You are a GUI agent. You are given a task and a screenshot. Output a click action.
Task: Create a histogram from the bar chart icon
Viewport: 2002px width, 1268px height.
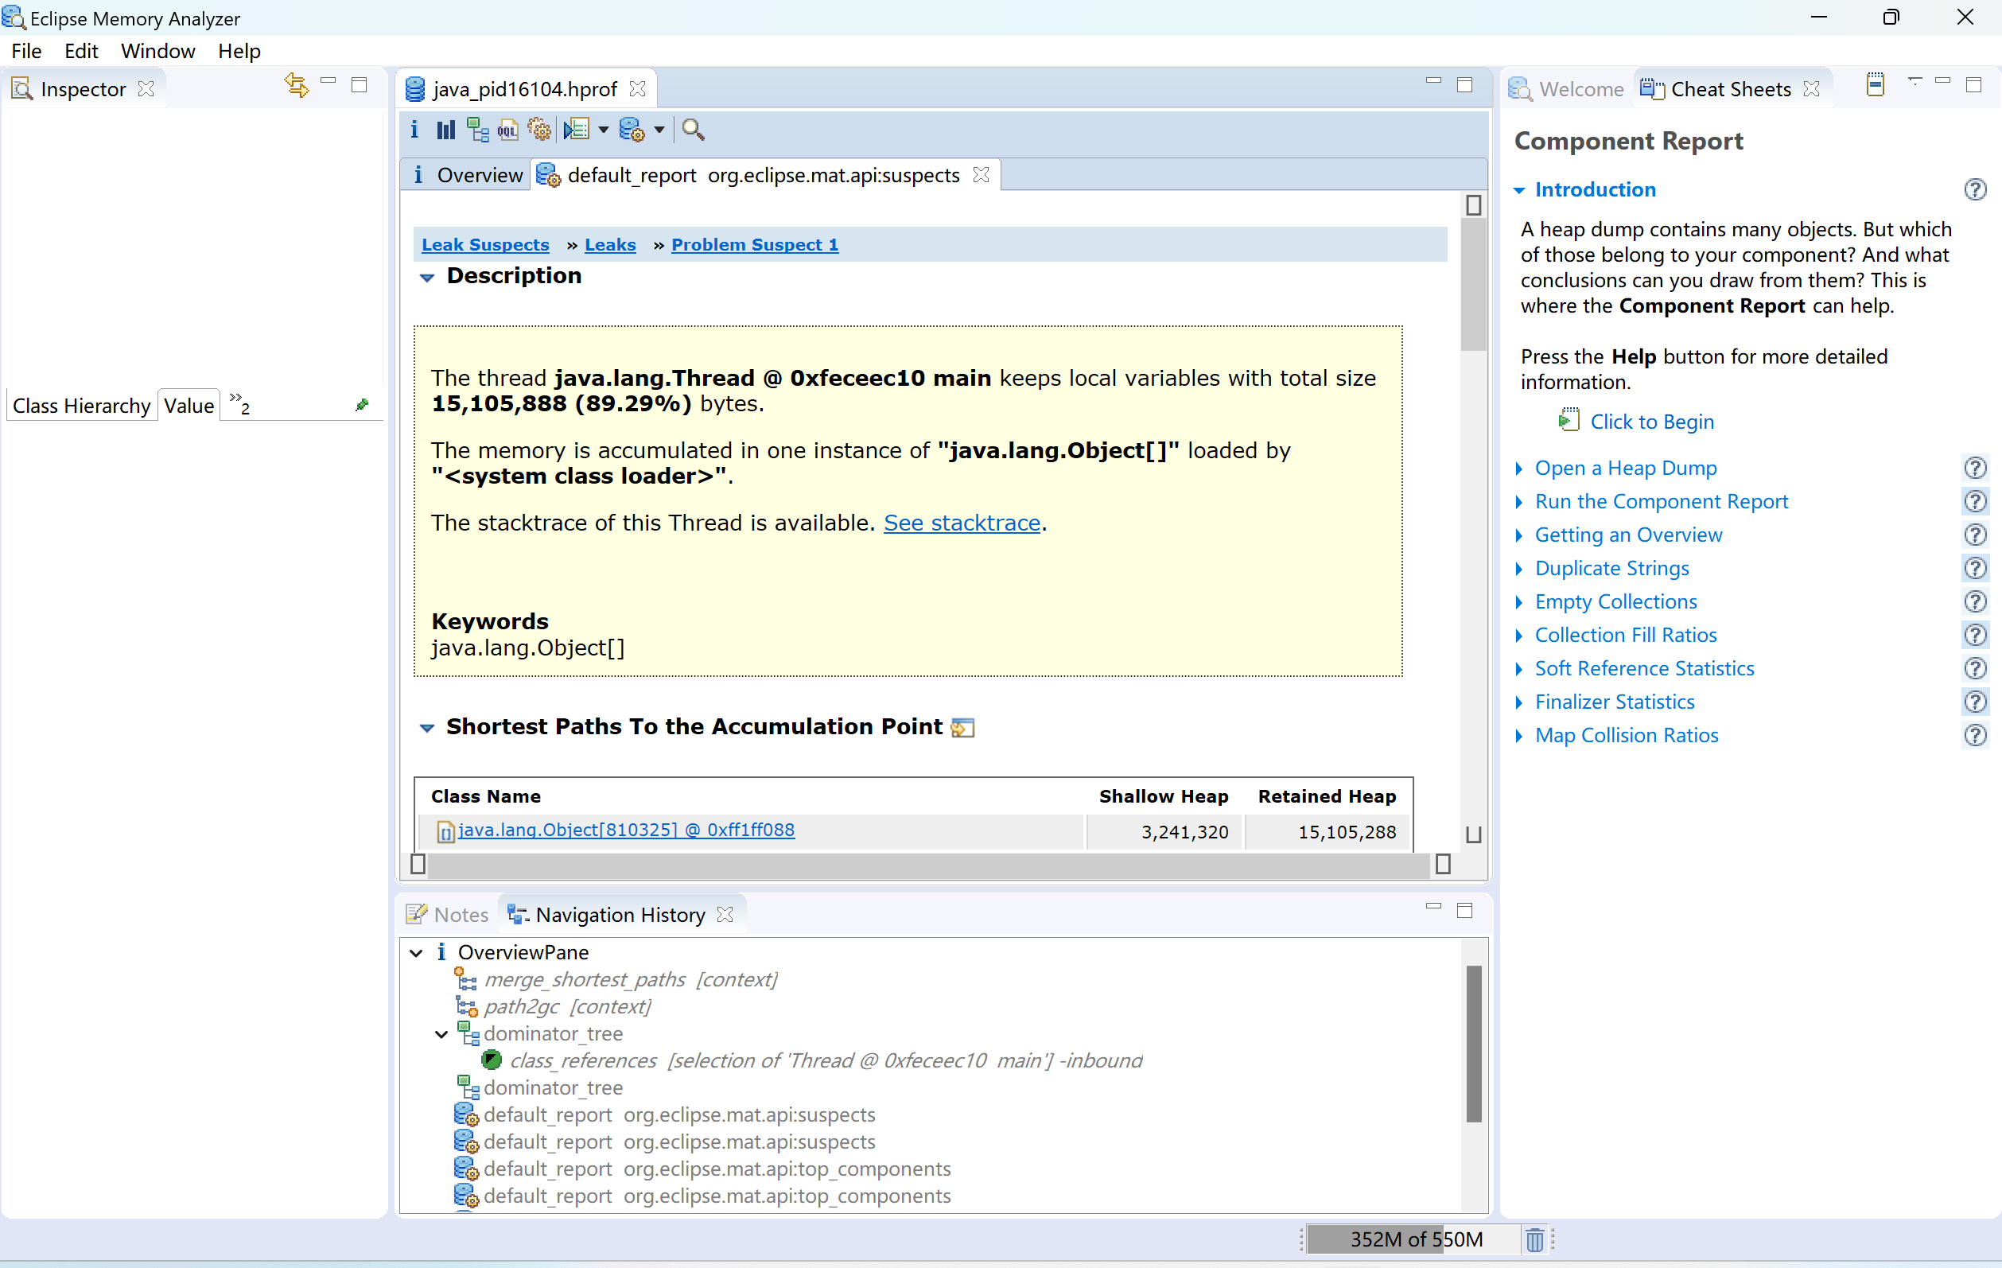pyautogui.click(x=445, y=130)
